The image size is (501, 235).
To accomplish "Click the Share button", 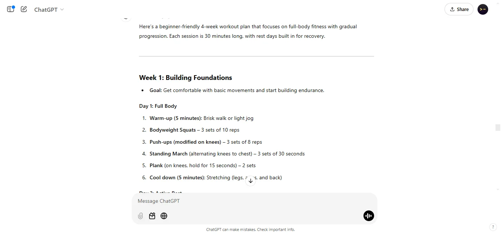I will pyautogui.click(x=459, y=9).
